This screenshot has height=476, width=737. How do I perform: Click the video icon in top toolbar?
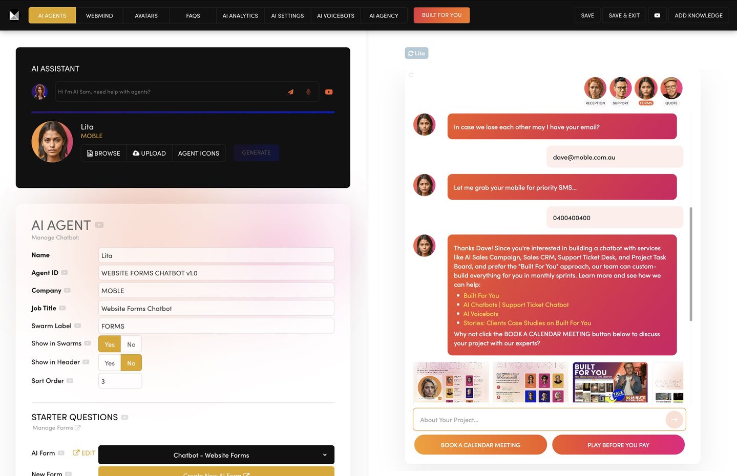[x=657, y=15]
